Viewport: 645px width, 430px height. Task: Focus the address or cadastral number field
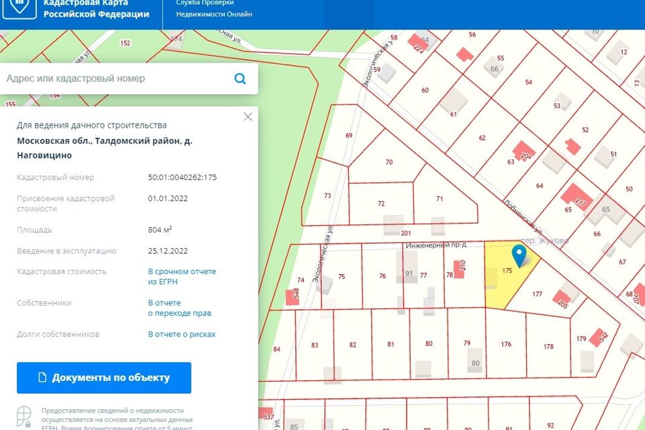pyautogui.click(x=114, y=79)
